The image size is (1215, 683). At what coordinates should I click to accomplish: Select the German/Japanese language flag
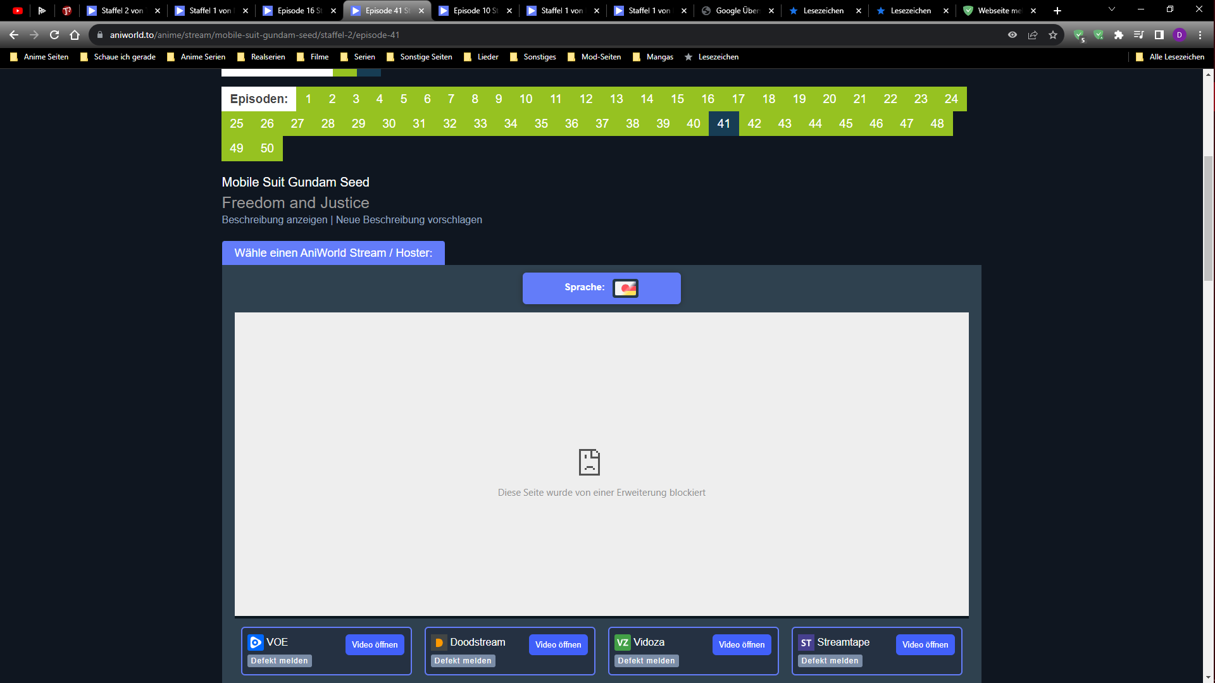[x=625, y=288]
